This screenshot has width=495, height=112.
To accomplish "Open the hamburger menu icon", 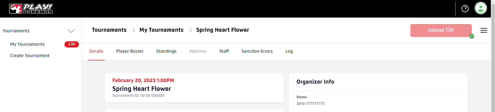I will tap(484, 30).
